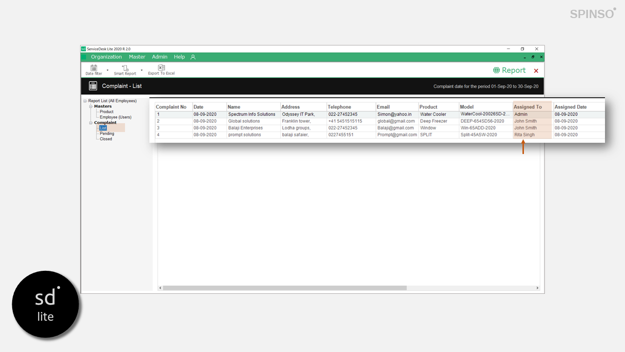Click the Complaint List calculator icon
This screenshot has width=625, height=352.
[93, 86]
